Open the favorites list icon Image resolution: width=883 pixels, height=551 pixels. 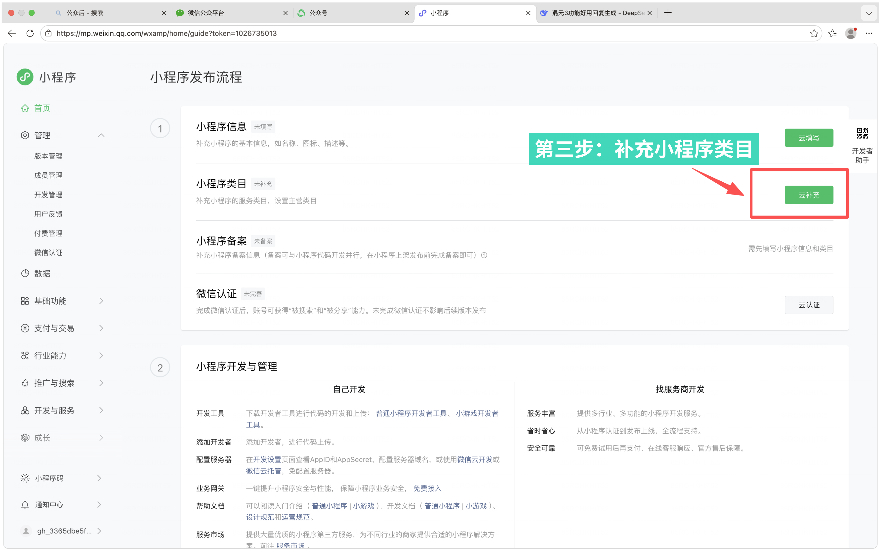[832, 33]
